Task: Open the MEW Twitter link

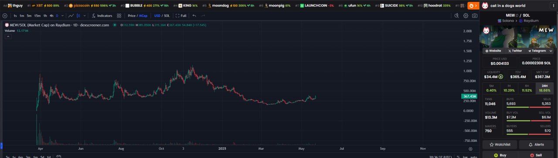Action: 515,50
